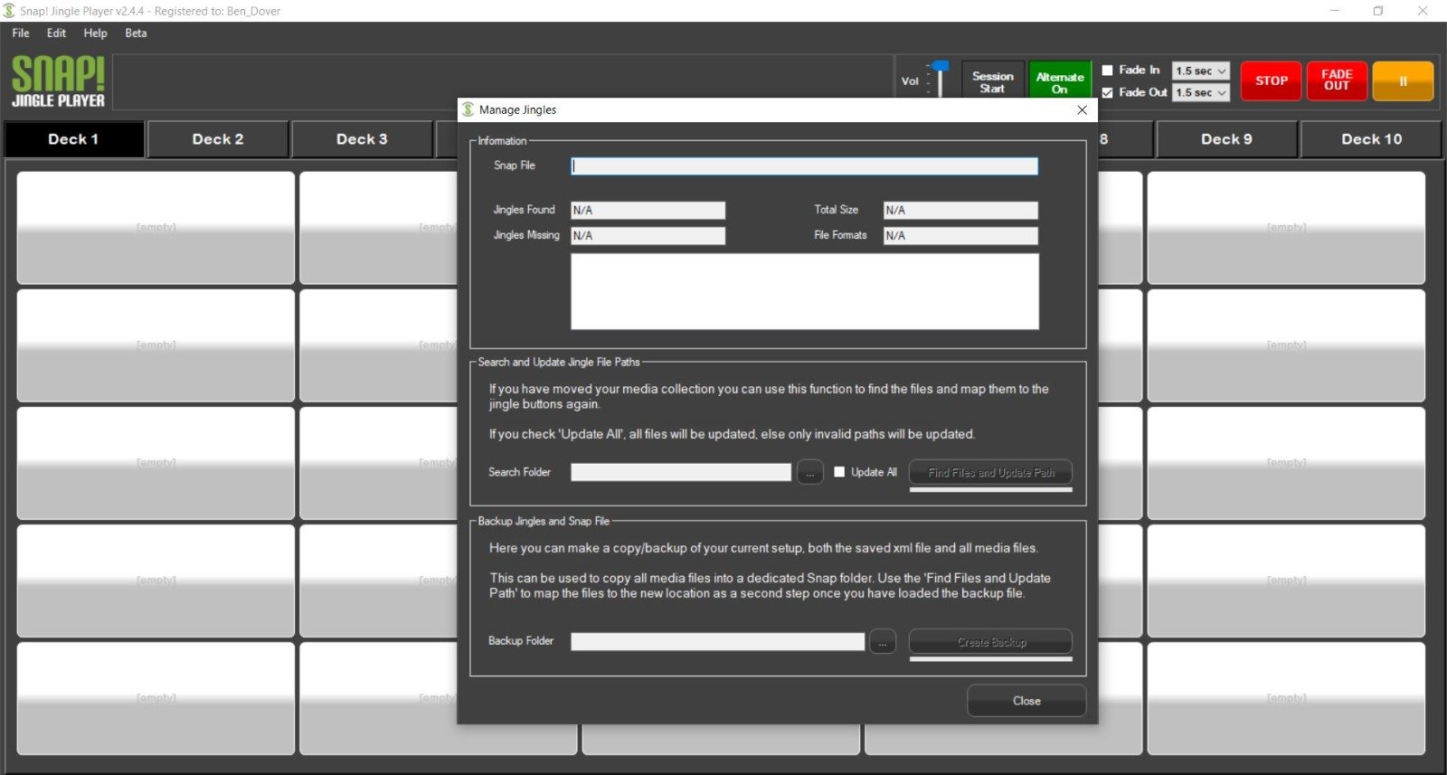1447x775 pixels.
Task: Toggle the Alternate On button
Action: 1060,81
